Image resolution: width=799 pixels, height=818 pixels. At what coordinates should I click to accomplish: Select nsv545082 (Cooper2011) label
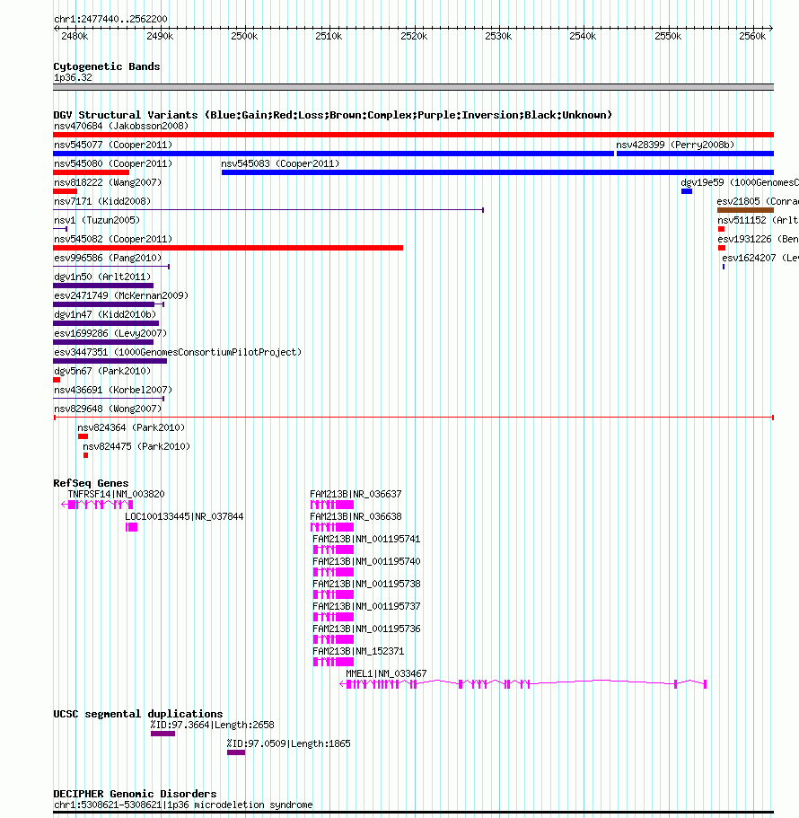click(112, 239)
